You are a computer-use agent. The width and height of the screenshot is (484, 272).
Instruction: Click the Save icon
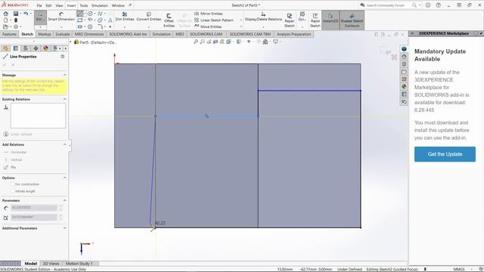16,14
